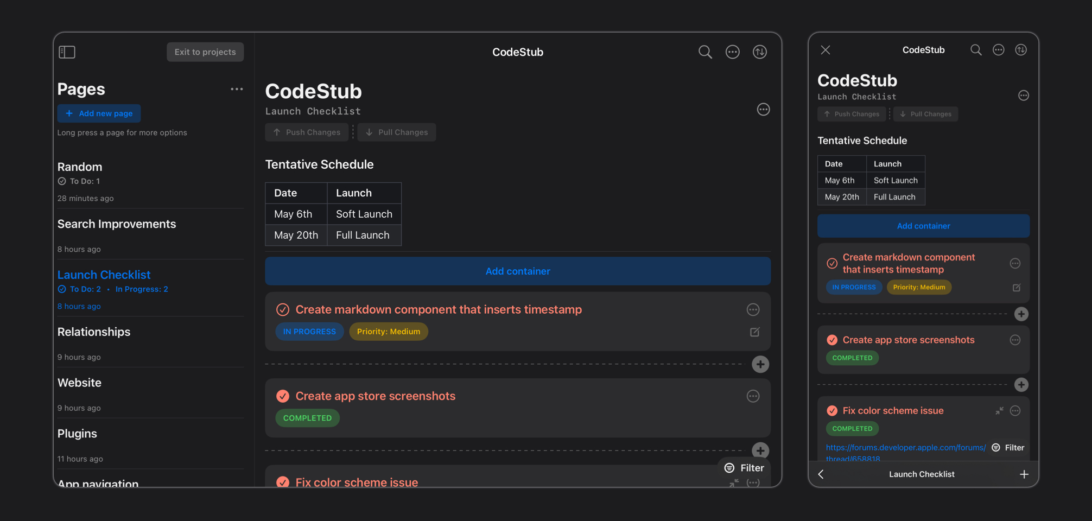Viewport: 1092px width, 521px height.
Task: Click the edit icon on the markdown timestamp task
Action: [754, 332]
